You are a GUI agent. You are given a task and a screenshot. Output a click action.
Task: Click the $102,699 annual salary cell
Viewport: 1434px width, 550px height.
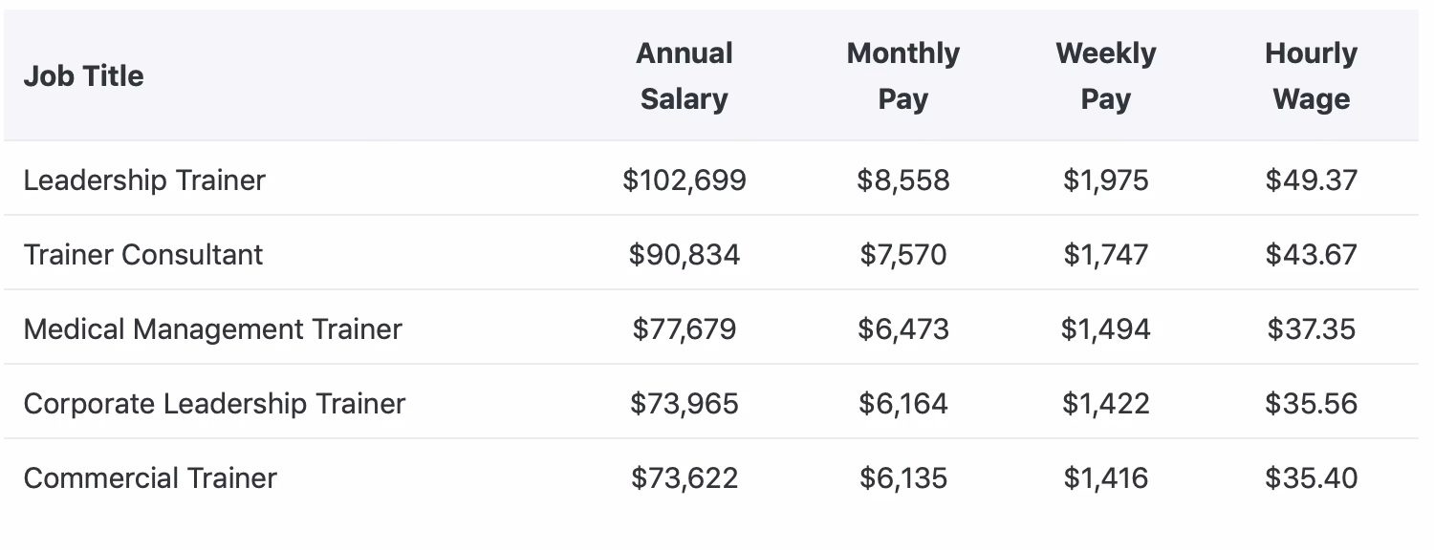(x=684, y=180)
